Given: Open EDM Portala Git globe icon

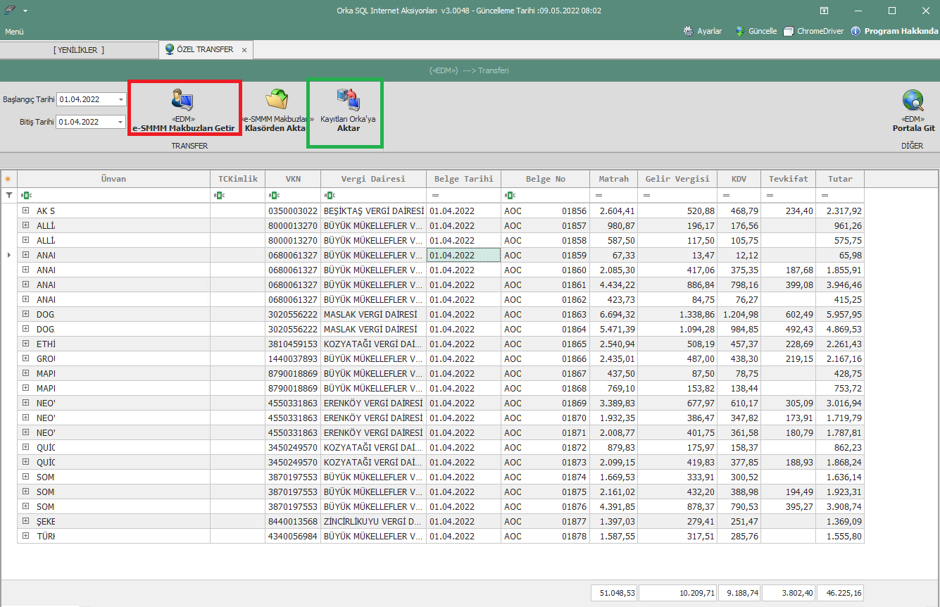Looking at the screenshot, I should tap(913, 101).
